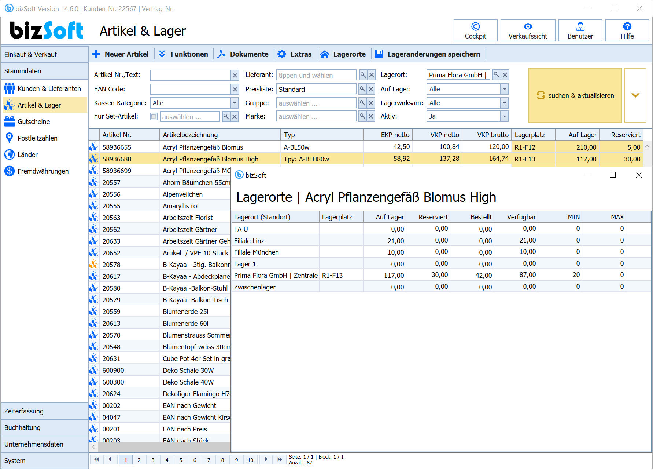The height and width of the screenshot is (470, 653).
Task: Go to last page arrow
Action: [x=280, y=459]
